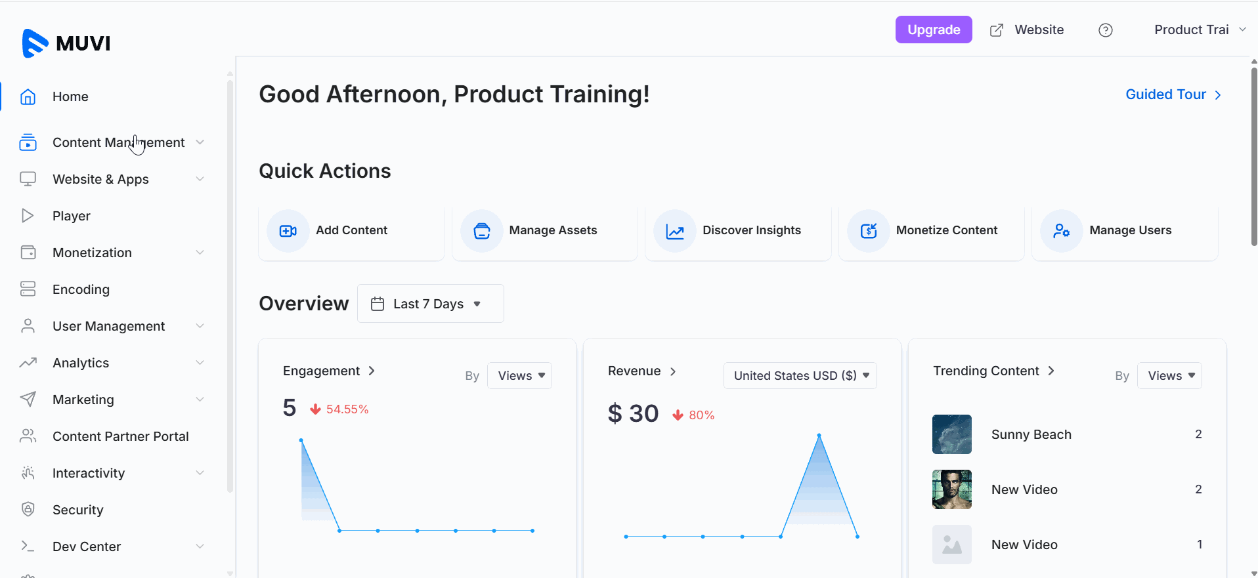Open the Engagement Views dropdown
Screen dimensions: 1258x578
[x=519, y=376]
